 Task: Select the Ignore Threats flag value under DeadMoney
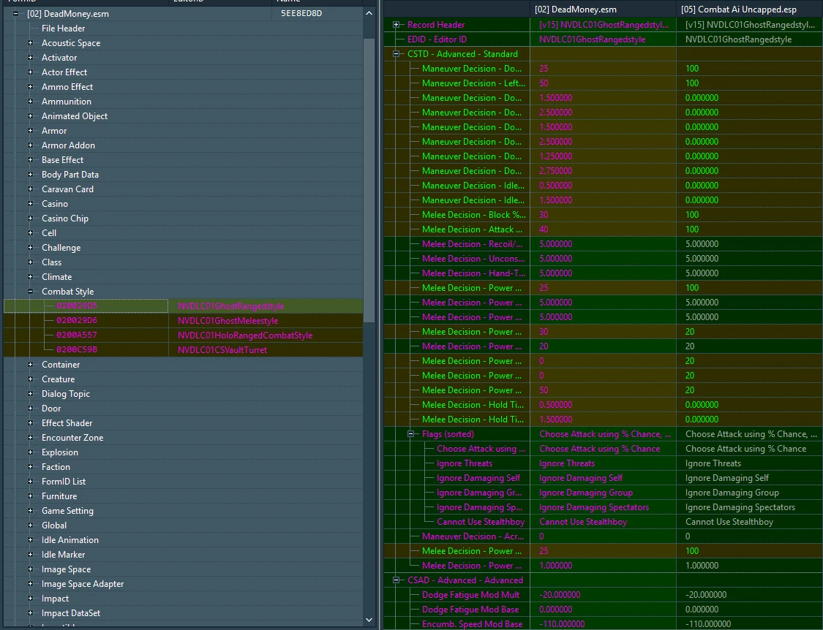point(567,463)
